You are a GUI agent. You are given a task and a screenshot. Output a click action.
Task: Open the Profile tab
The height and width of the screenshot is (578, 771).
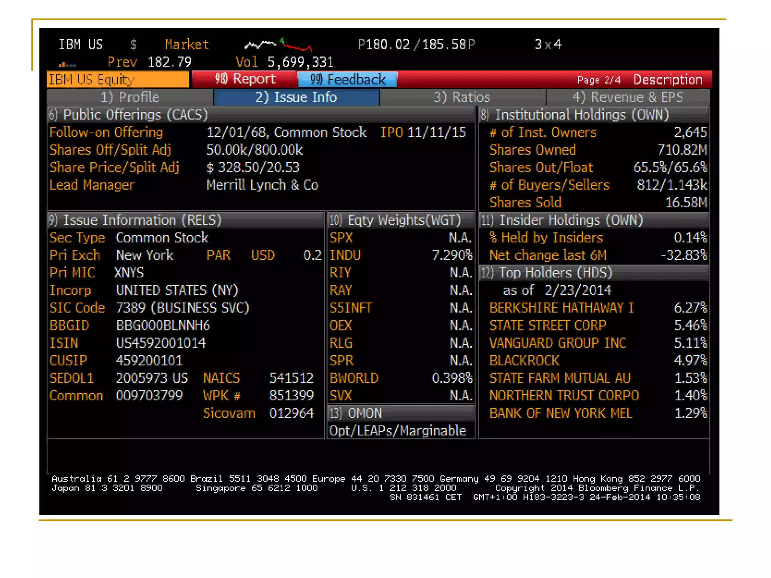point(130,97)
